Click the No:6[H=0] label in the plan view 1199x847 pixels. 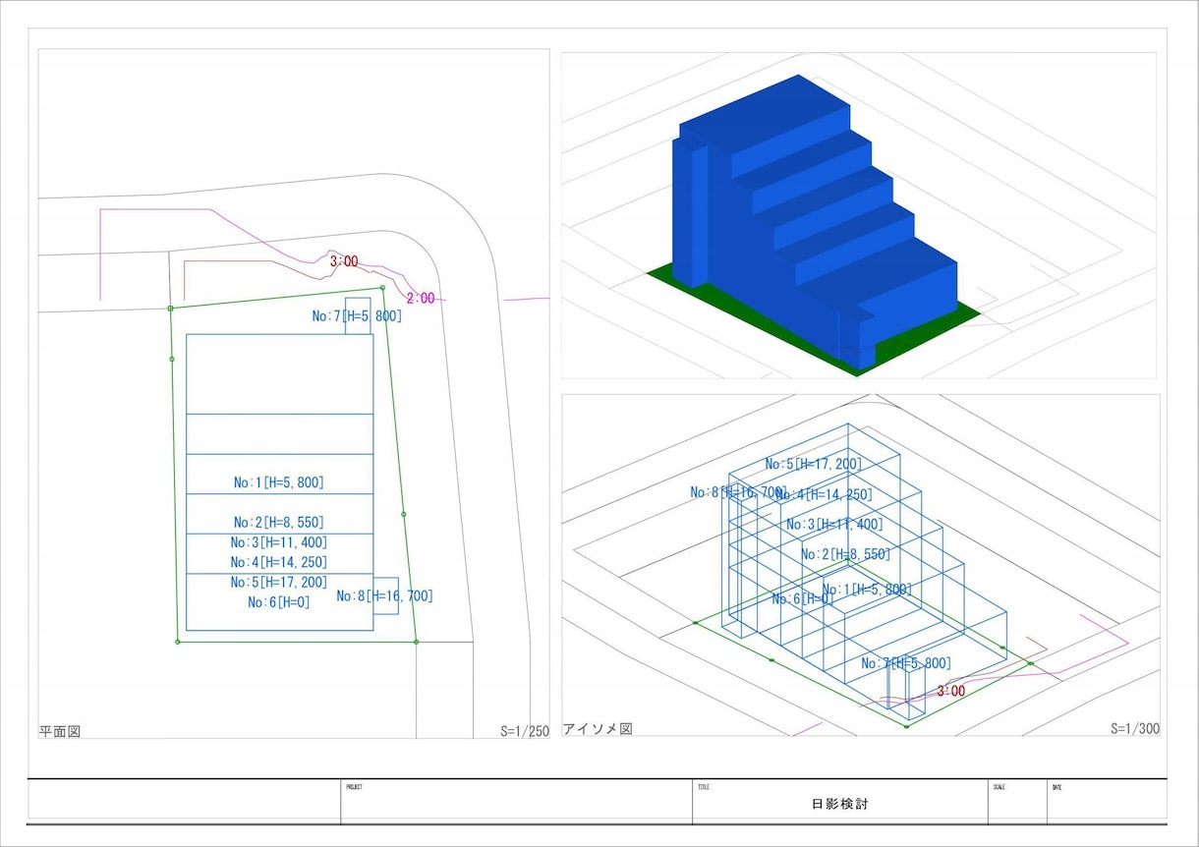(278, 602)
